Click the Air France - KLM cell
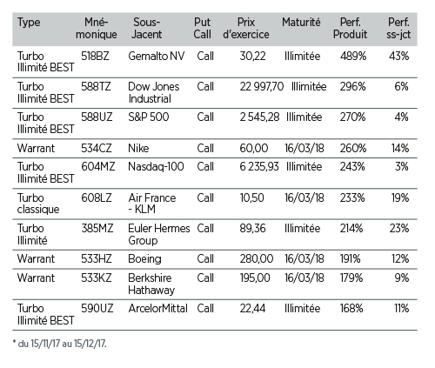 152,204
